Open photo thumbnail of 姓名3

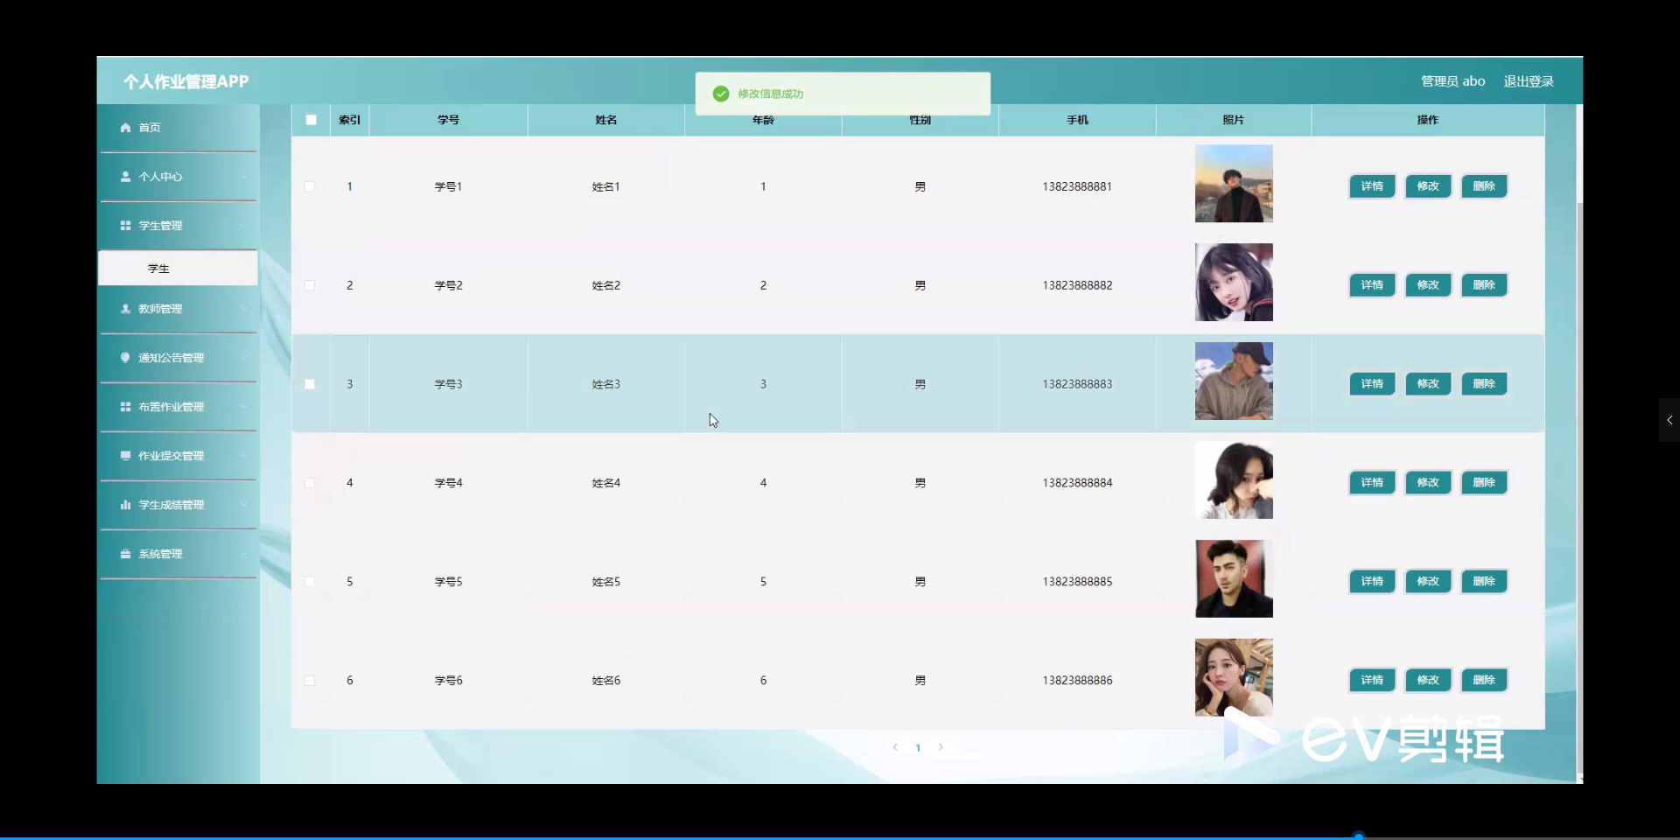click(1234, 381)
